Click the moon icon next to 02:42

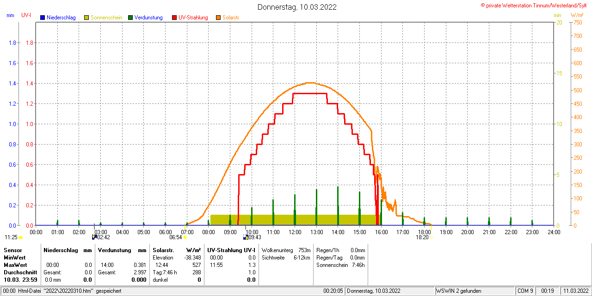(94, 237)
